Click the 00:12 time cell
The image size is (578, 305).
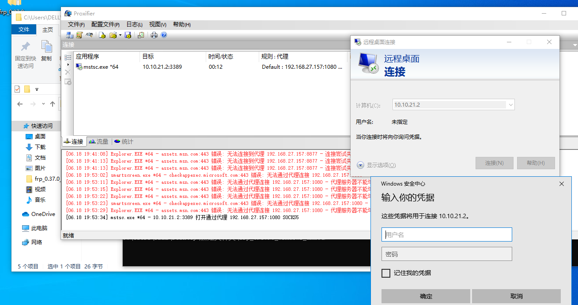[215, 67]
